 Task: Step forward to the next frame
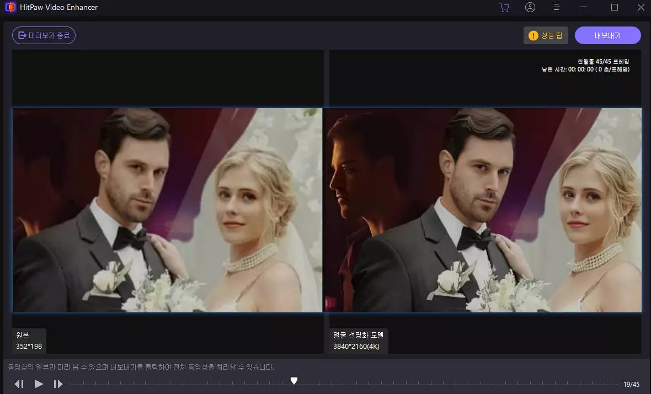coord(58,384)
